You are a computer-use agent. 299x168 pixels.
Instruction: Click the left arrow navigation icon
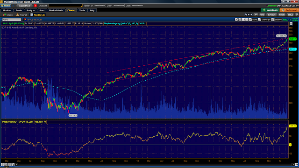249,14
